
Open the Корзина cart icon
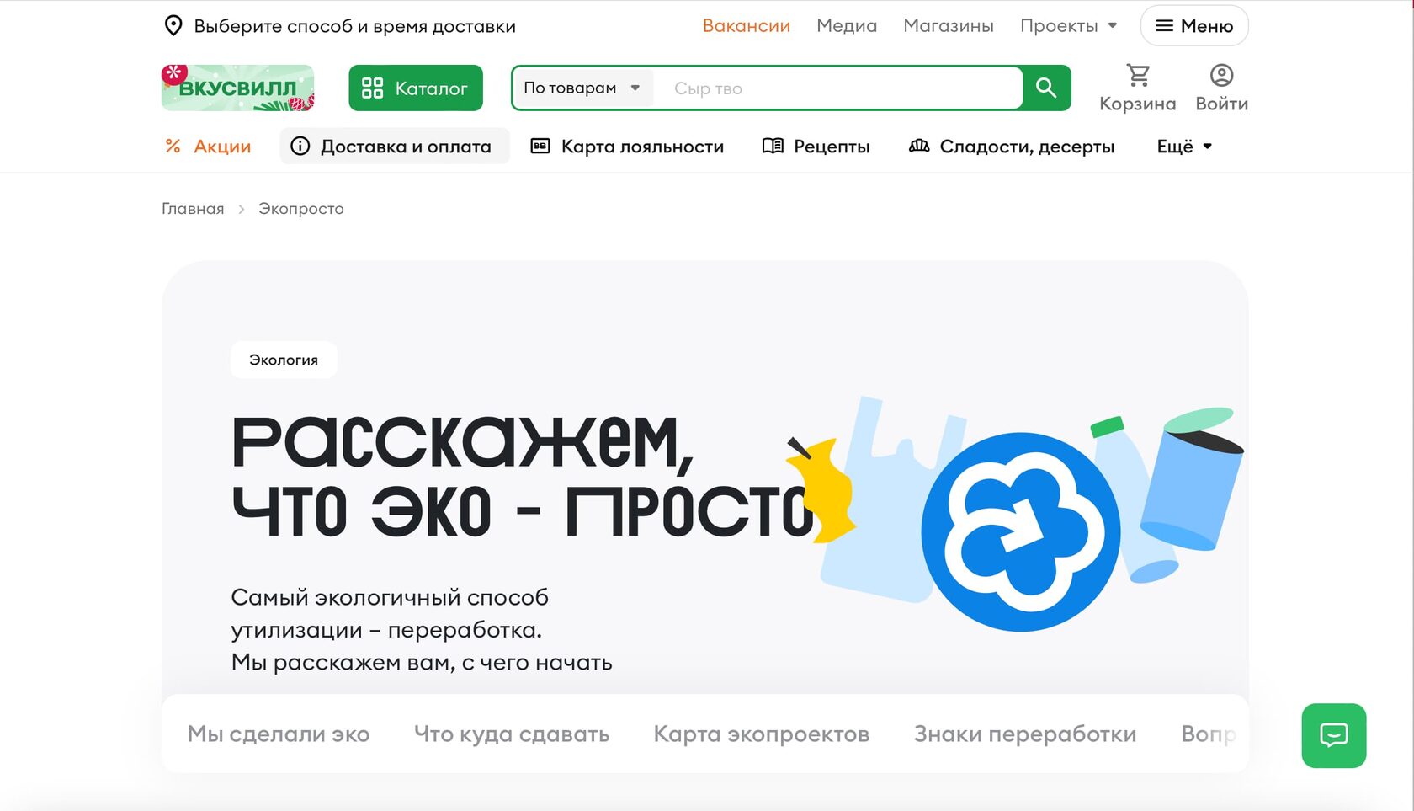[x=1138, y=88]
